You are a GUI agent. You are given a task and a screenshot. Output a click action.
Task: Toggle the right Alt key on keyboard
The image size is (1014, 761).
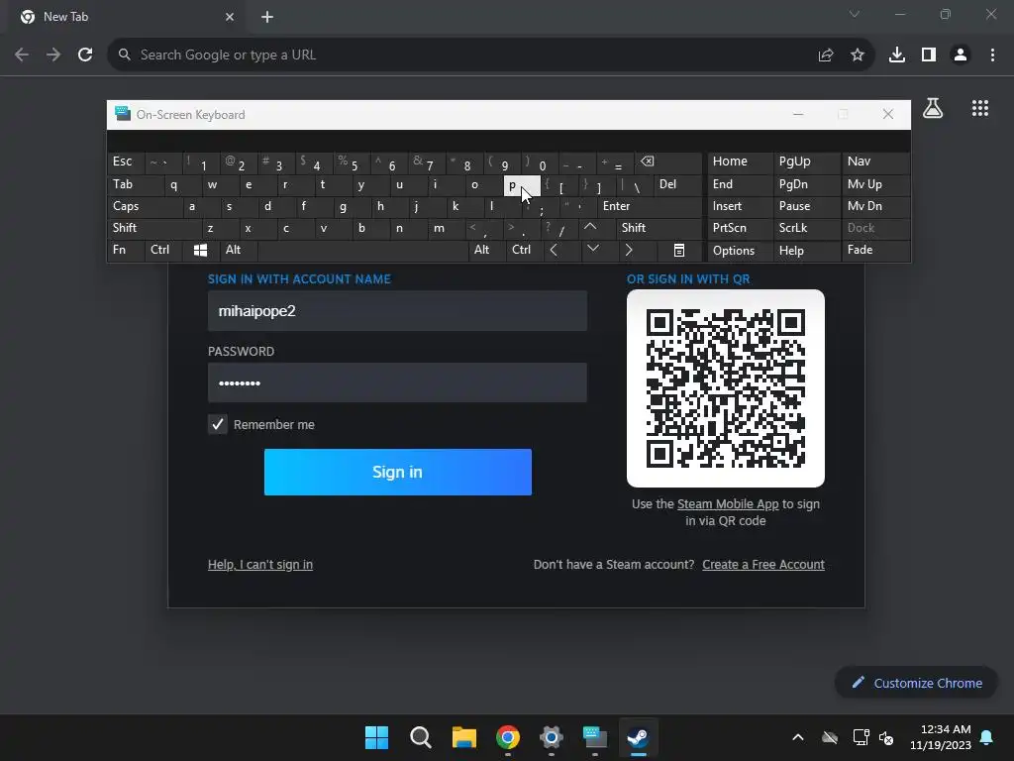tap(486, 250)
